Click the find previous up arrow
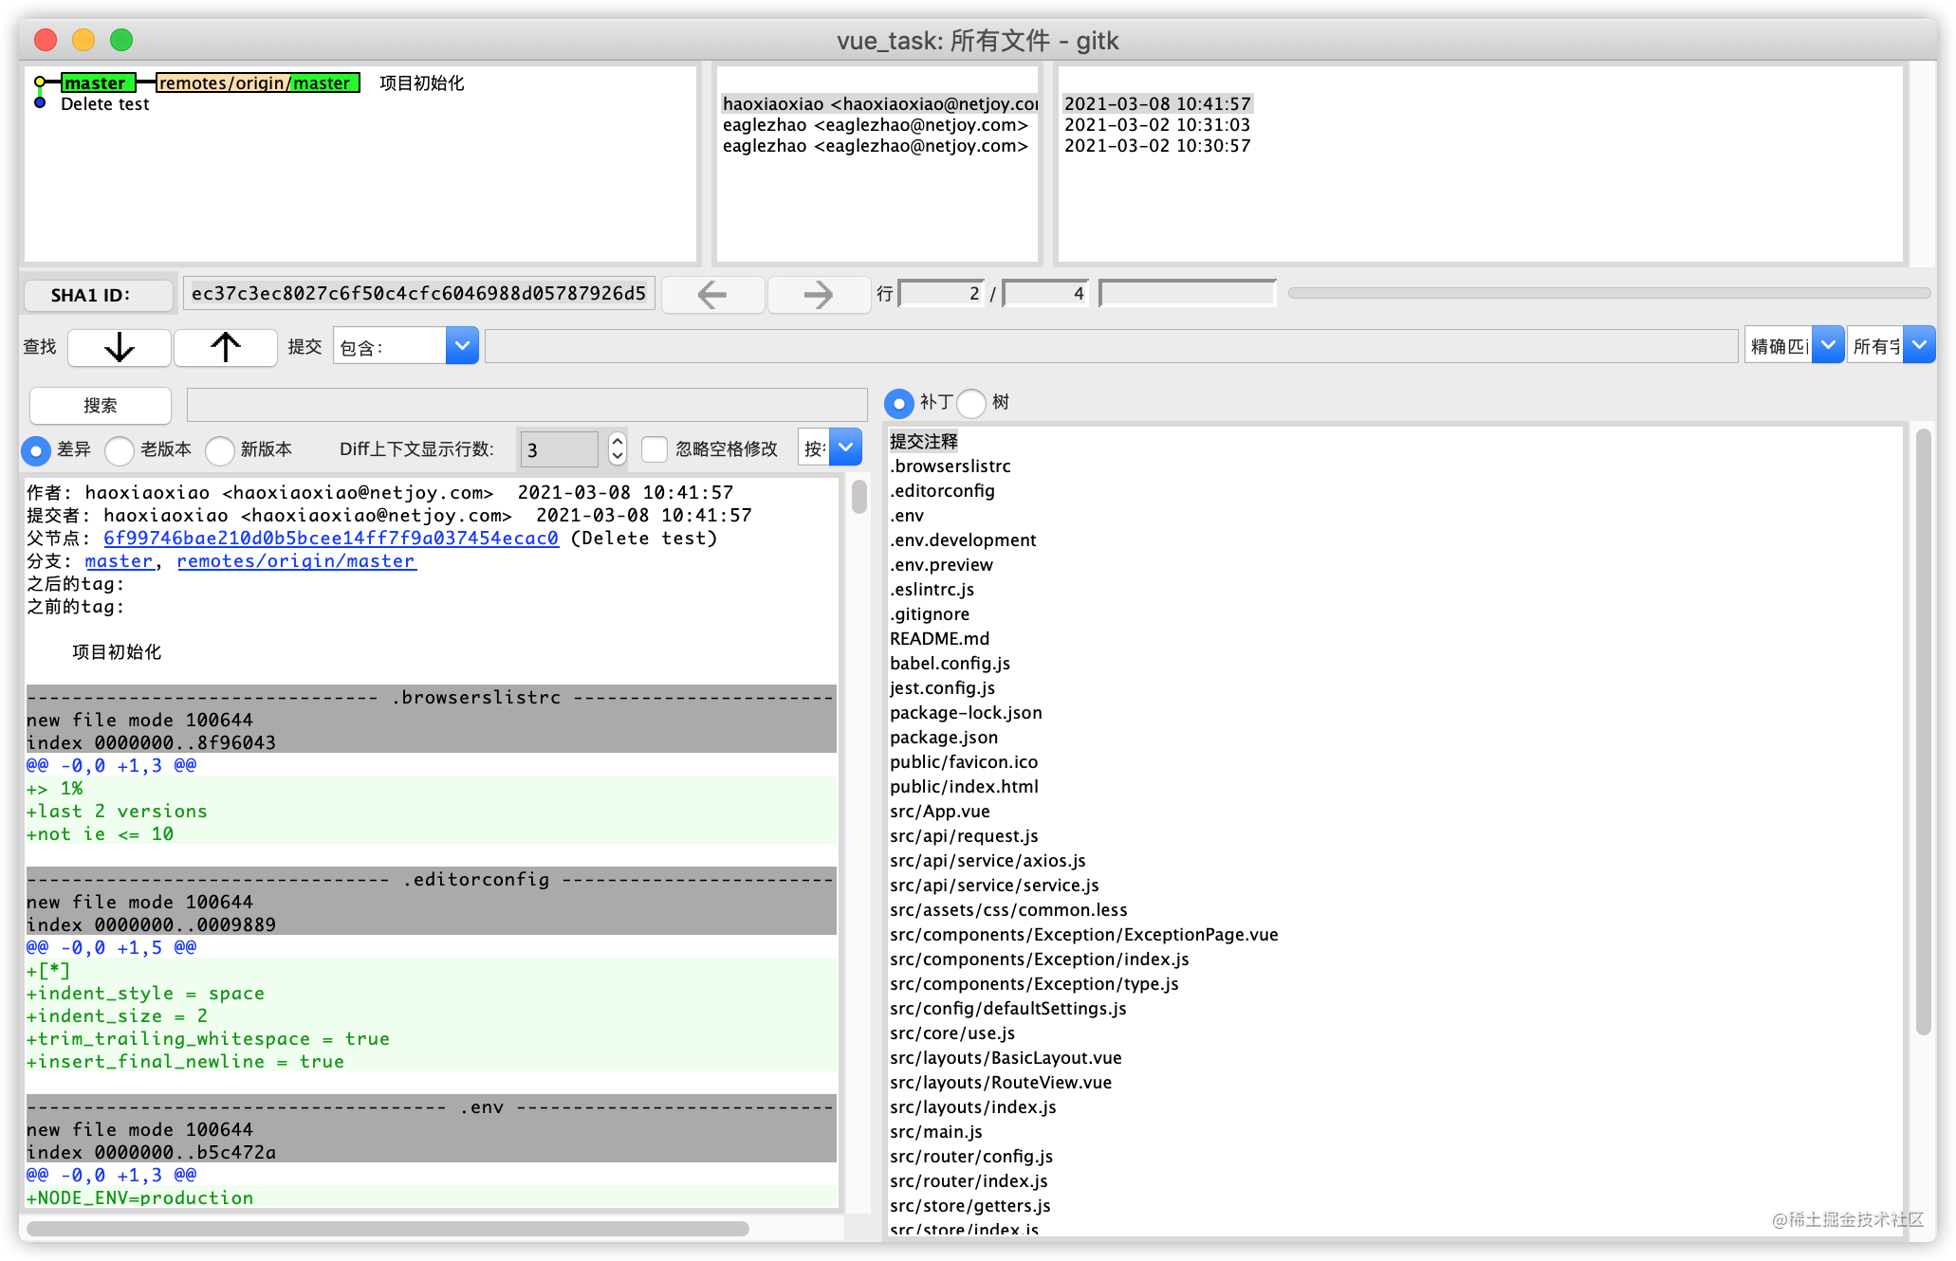The width and height of the screenshot is (1956, 1261). [x=226, y=348]
